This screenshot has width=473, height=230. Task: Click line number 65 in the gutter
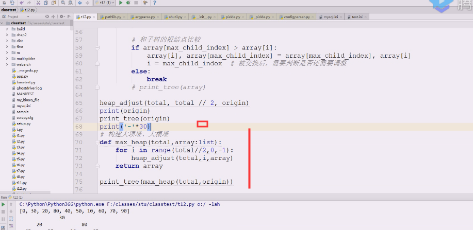(x=79, y=103)
